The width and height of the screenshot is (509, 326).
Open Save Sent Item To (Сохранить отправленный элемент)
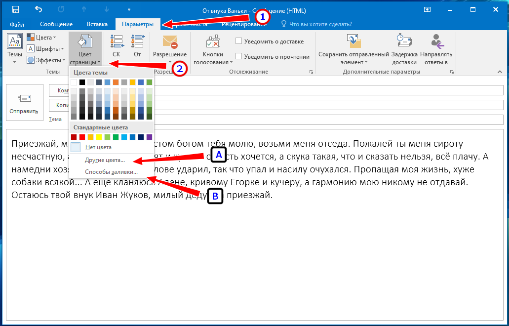click(353, 49)
